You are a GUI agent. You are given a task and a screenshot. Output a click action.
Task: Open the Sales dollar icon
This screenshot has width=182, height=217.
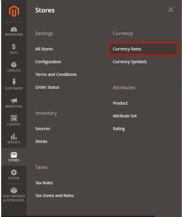[x=14, y=47]
